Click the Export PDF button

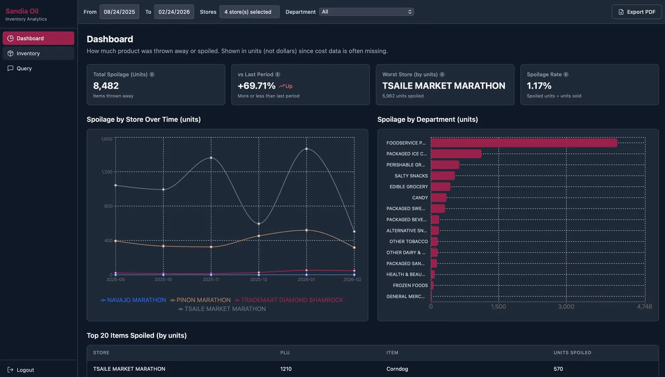pos(637,12)
